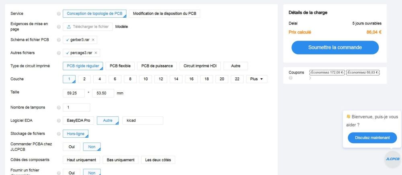402x175 pixels.
Task: Select 4 layers for Couche
Action: pos(100,79)
